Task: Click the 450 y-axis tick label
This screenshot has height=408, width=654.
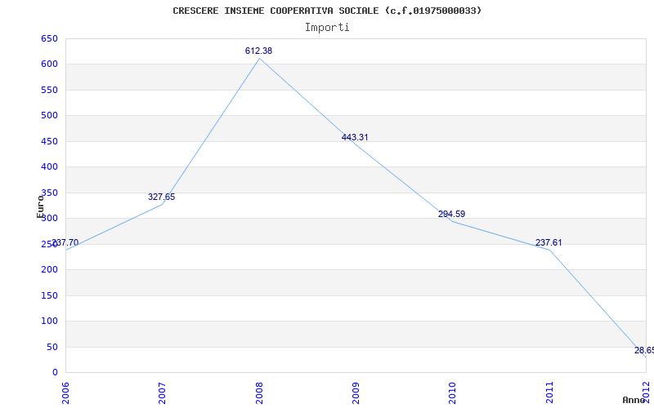Action: pos(49,141)
